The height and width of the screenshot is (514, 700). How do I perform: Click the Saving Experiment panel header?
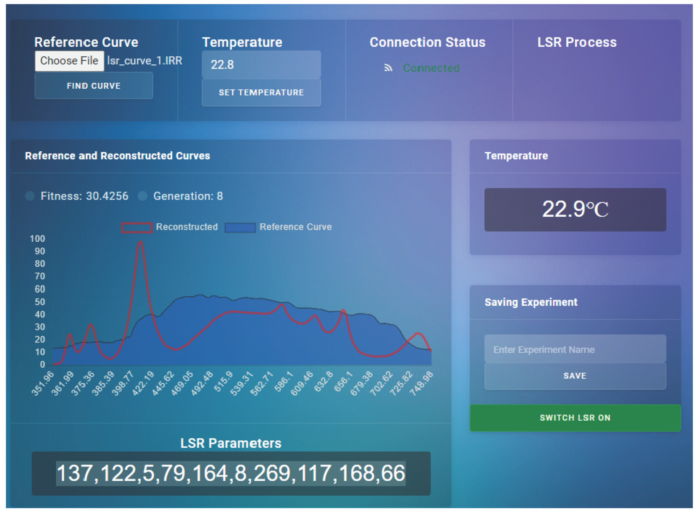tap(531, 302)
